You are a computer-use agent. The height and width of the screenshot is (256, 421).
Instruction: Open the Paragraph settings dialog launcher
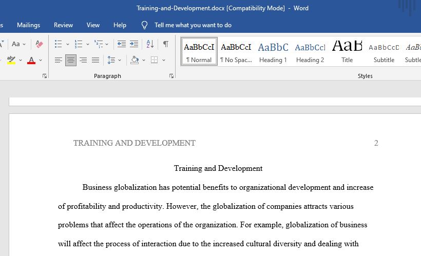[x=171, y=76]
